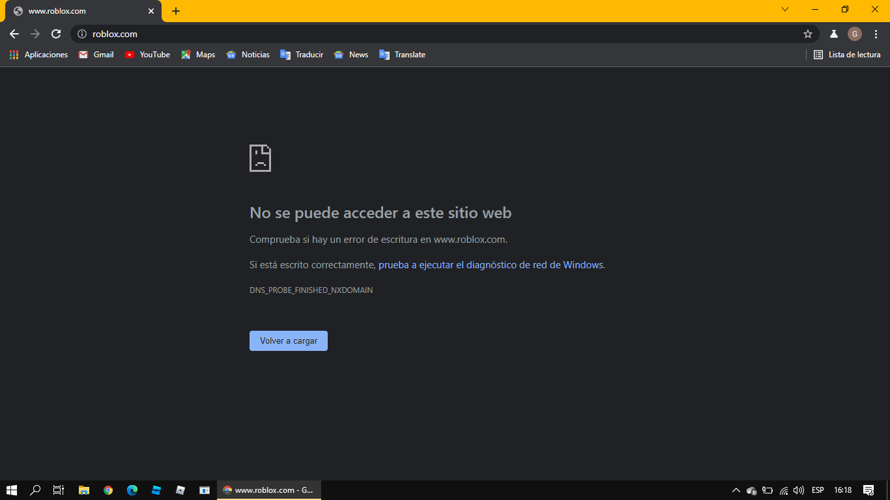Open File Explorer from the taskbar
Screen dimensions: 890x500
(83, 490)
